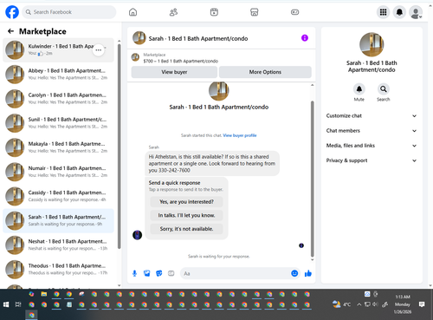The width and height of the screenshot is (433, 320).
Task: Click the Search Facebook field
Action: (69, 12)
